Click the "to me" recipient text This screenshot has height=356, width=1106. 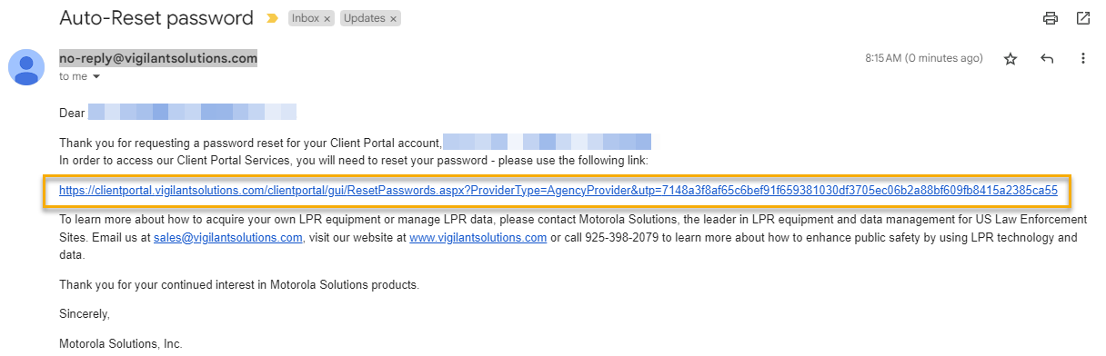[73, 77]
